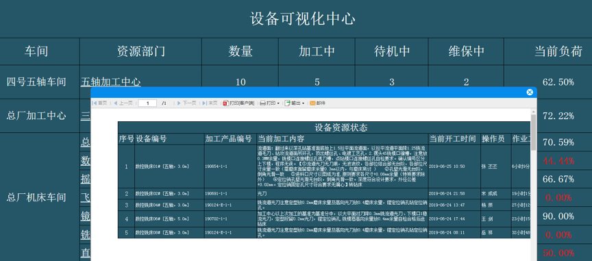The height and width of the screenshot is (261, 592).
Task: Click the 70.59% load value
Action: click(558, 142)
